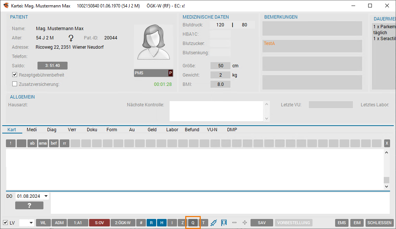Click the T button in bottom toolbar
The image size is (396, 229).
click(203, 223)
